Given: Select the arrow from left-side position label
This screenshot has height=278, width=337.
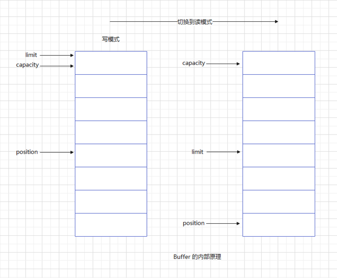Looking at the screenshot, I should [57, 152].
